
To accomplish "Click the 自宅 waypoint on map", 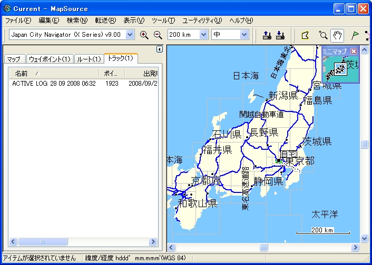I will [288, 155].
